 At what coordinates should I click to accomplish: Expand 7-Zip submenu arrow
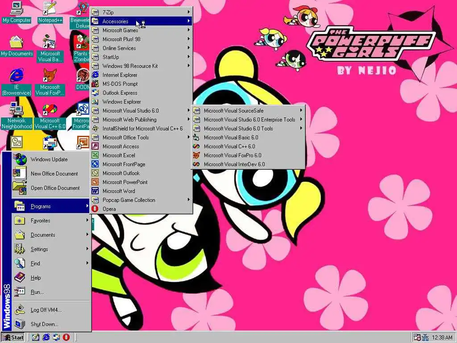click(x=189, y=12)
